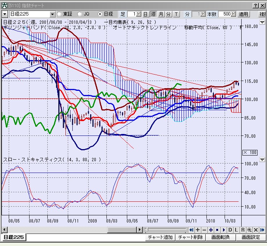Open the 日経225 index combo box arrow
Screen dimensions: 267x246
(53, 14)
